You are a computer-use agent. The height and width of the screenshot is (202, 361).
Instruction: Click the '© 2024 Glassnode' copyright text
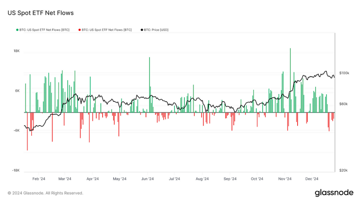(x=45, y=193)
